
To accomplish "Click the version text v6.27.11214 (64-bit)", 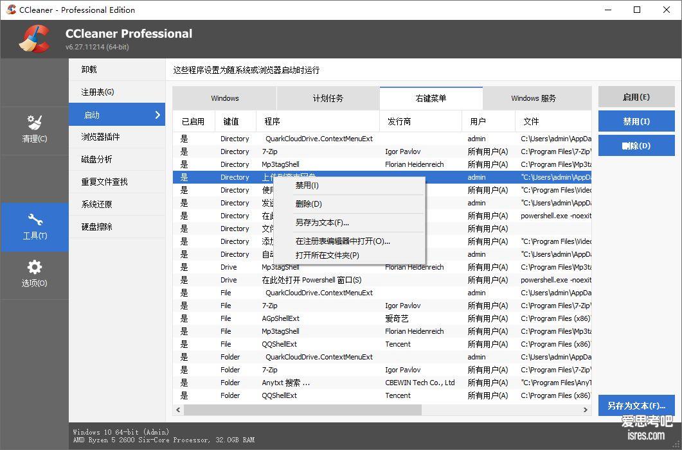I will tap(97, 47).
